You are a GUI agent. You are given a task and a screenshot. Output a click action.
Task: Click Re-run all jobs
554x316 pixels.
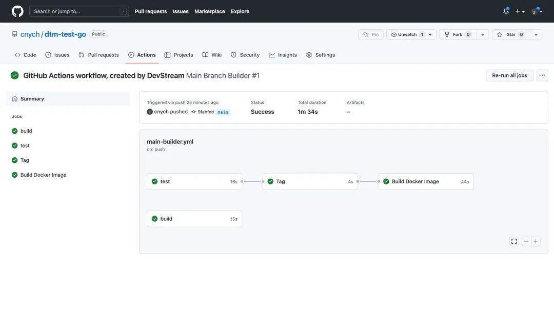509,75
